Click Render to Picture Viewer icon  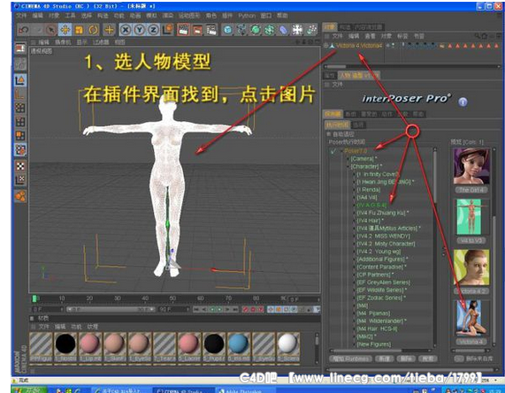click(x=197, y=30)
